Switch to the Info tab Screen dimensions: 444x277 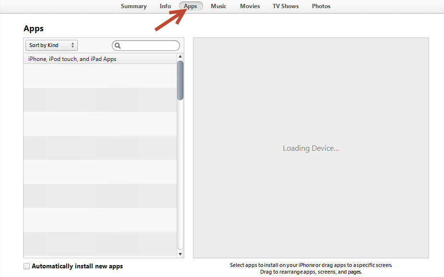point(165,6)
